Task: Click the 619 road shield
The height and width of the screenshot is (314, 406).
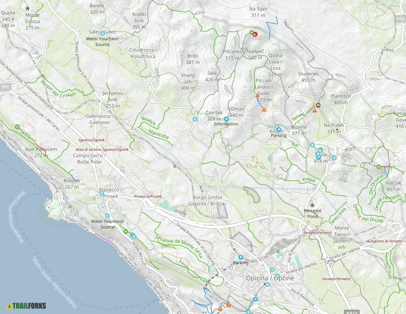Action: 400,19
